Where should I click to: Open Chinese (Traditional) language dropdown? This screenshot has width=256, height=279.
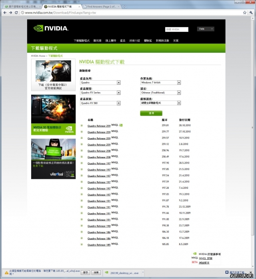click(161, 93)
